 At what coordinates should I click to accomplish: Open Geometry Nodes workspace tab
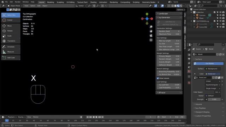point(149,2)
